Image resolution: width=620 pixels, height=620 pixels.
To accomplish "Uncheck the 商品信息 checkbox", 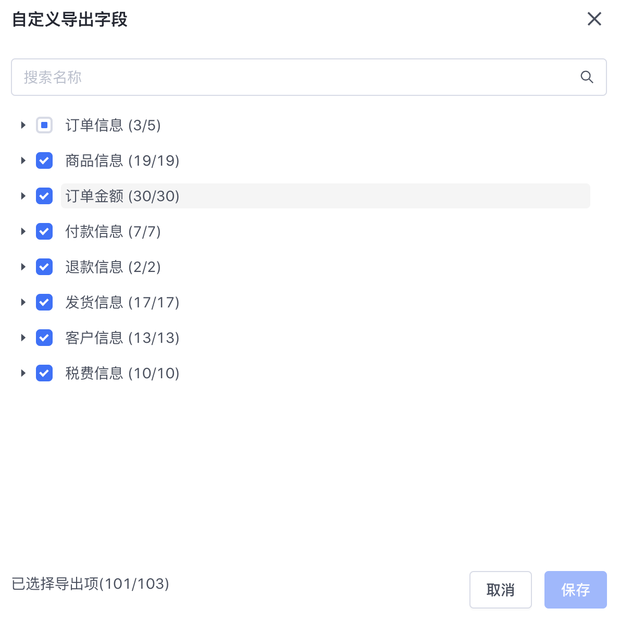I will tap(44, 160).
